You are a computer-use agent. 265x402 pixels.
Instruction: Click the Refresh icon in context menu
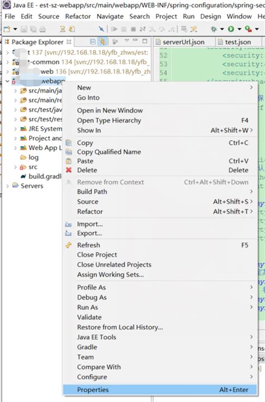[x=68, y=245]
